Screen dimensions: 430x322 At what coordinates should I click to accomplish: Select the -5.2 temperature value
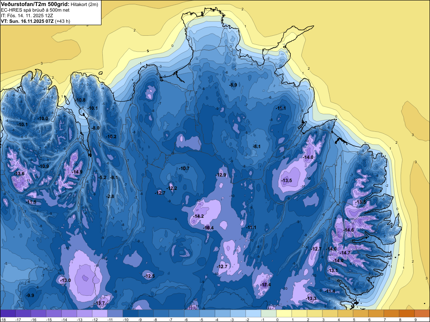pos(102,178)
